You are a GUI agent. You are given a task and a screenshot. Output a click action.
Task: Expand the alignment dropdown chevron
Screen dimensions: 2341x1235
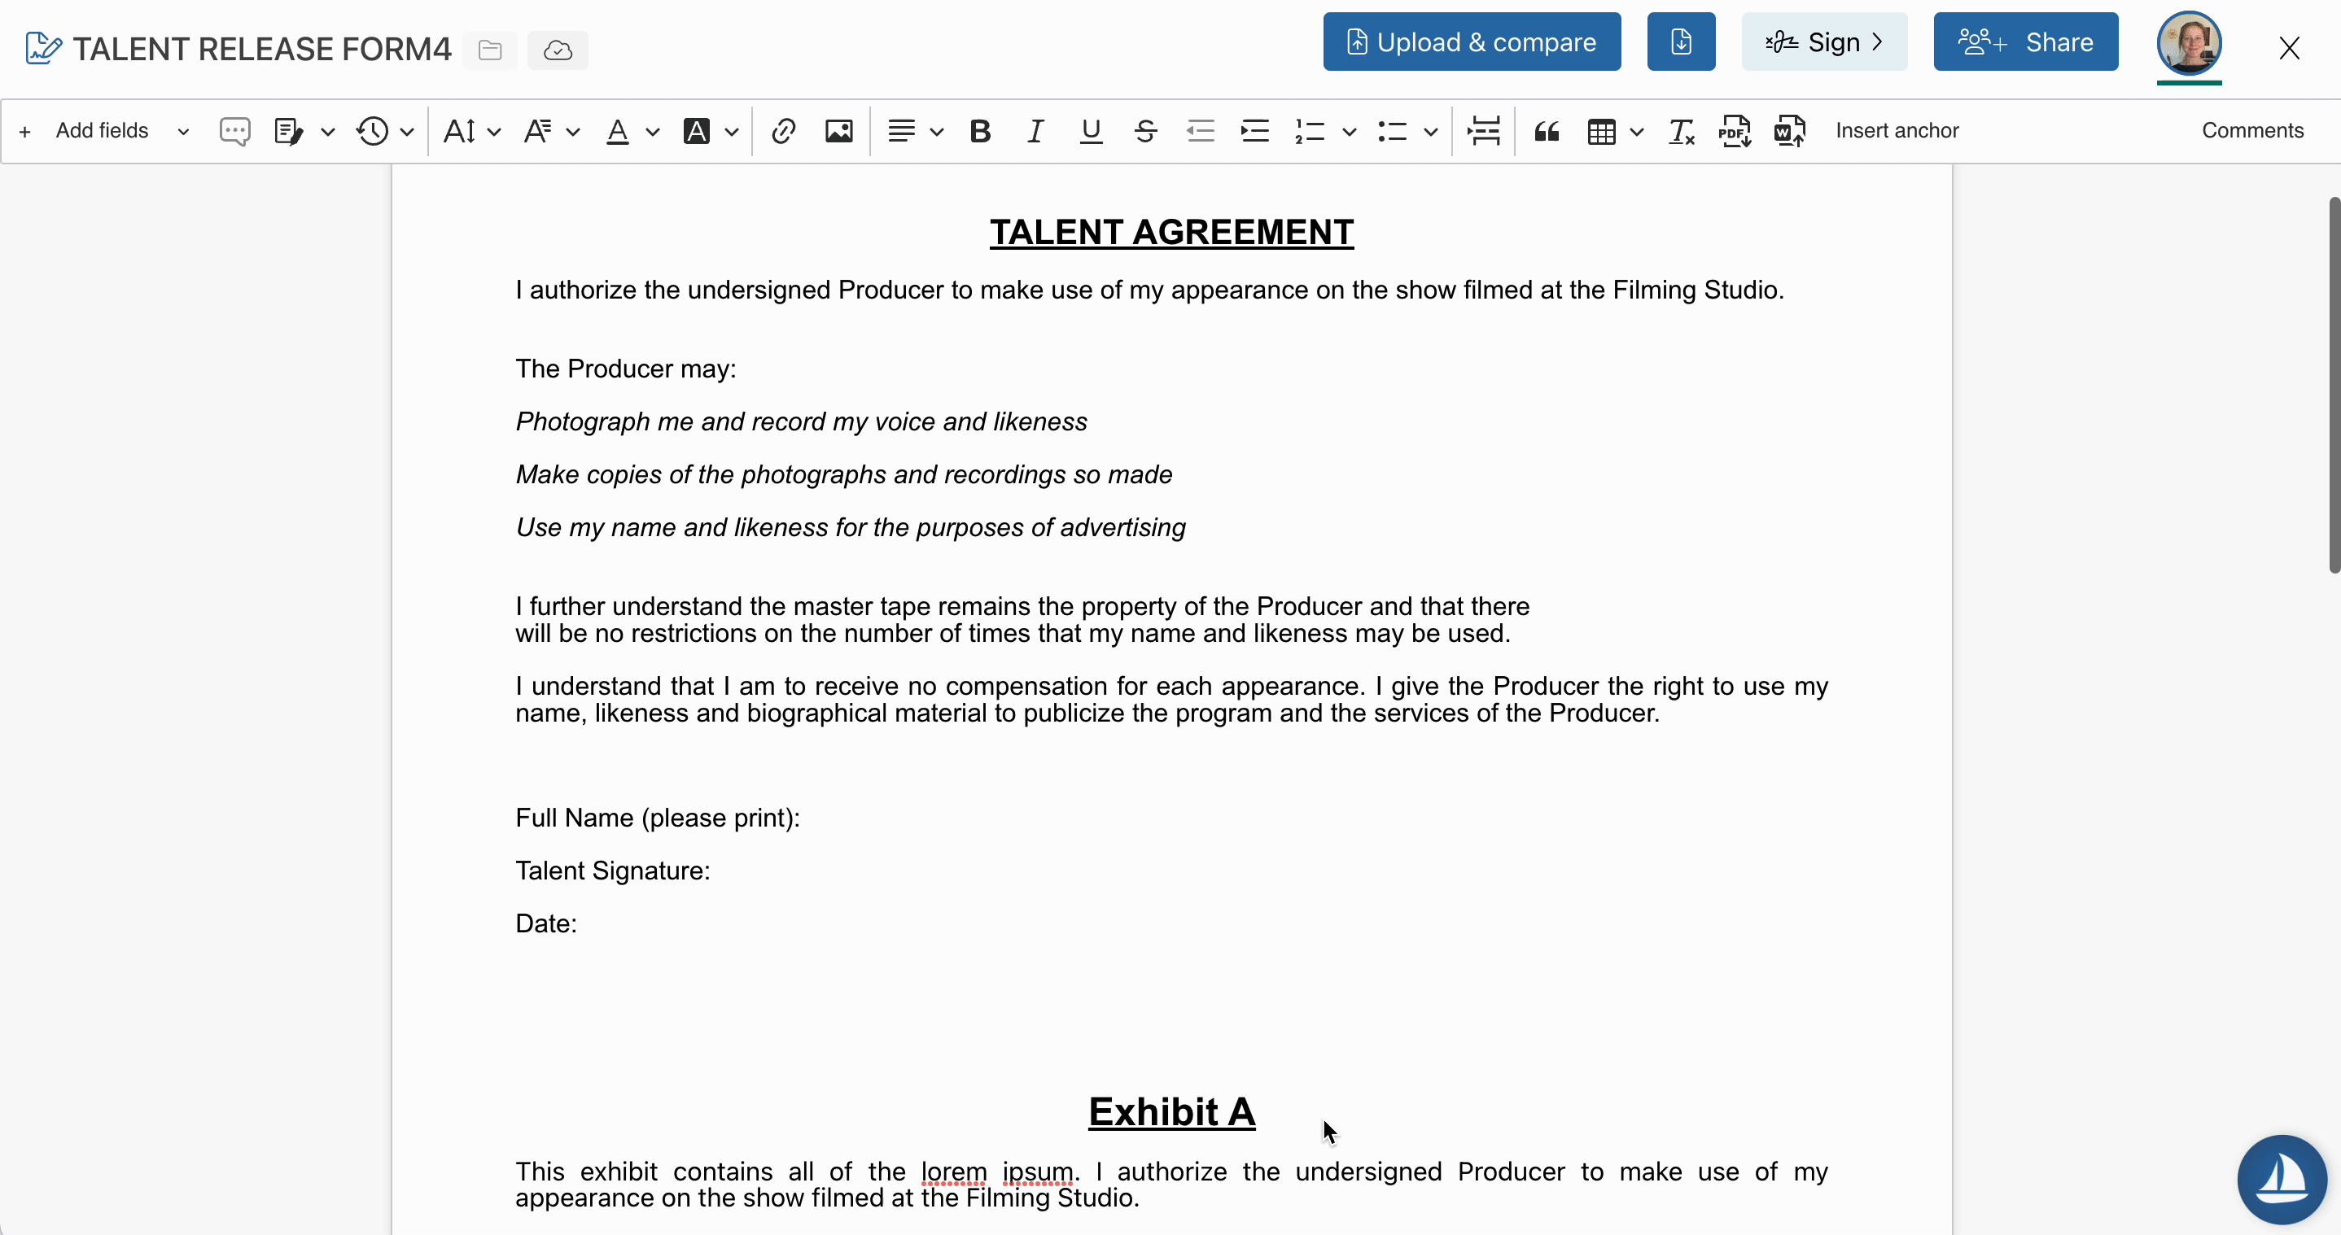(937, 133)
